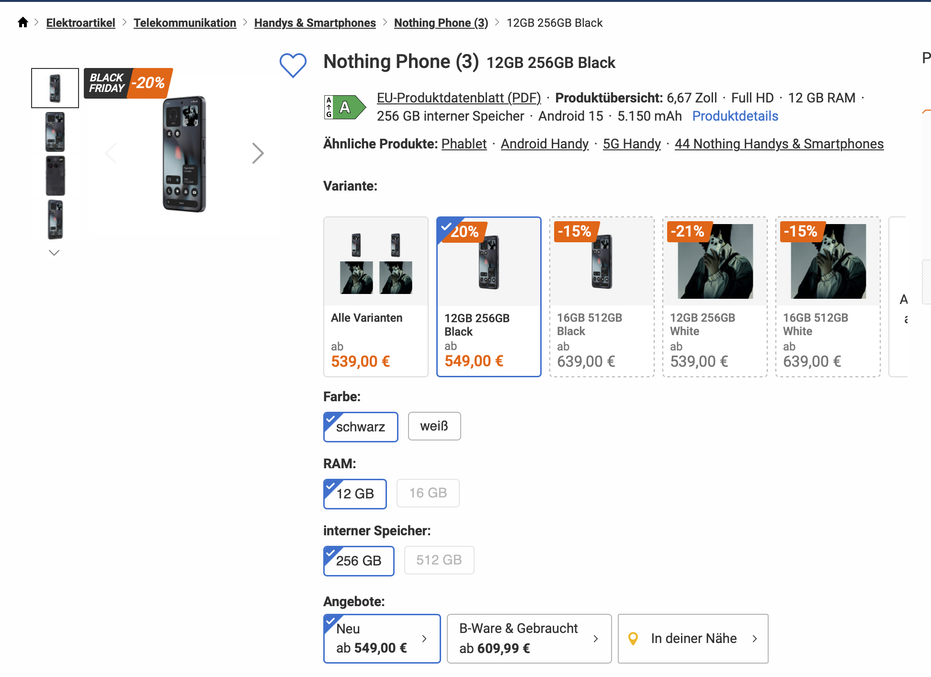Viewport: 931px width, 677px height.
Task: Choose 512 GB internal storage option
Action: click(439, 560)
